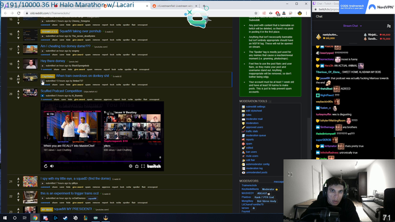Open traffic stats moderation link
Viewport: 395px width, 222px height.
click(252, 131)
